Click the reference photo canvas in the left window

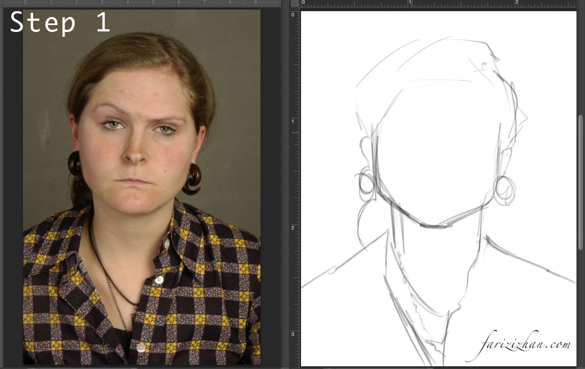[142, 187]
